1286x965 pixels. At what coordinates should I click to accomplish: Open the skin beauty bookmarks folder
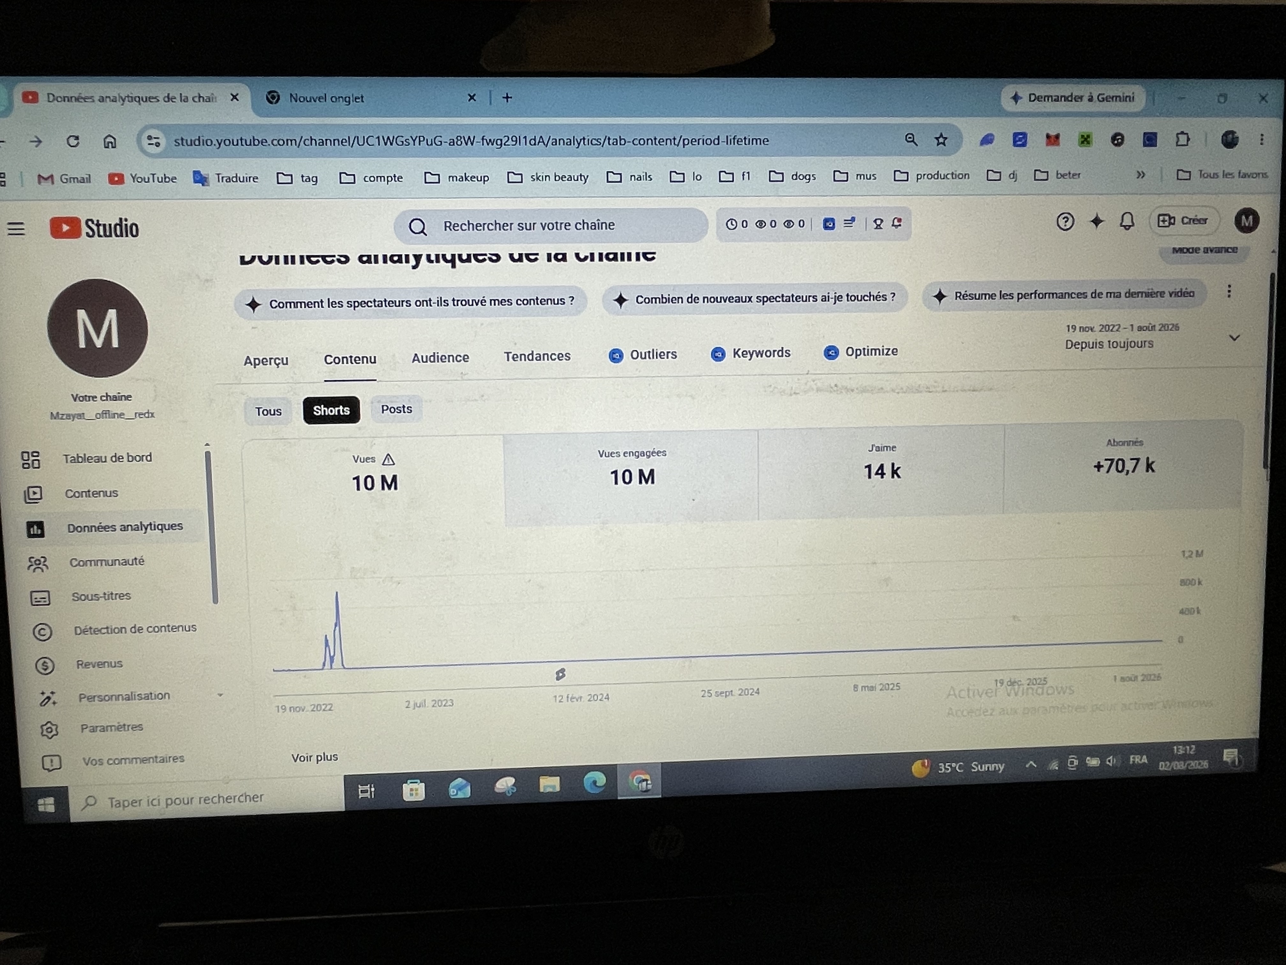coord(548,177)
